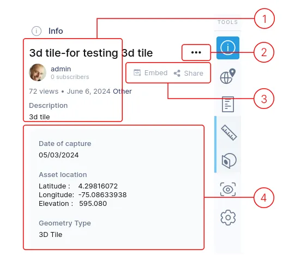Open the globe location map tool

click(x=228, y=76)
